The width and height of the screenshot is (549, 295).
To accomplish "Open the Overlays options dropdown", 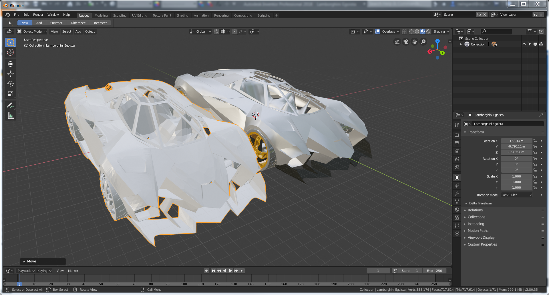I will (x=390, y=31).
